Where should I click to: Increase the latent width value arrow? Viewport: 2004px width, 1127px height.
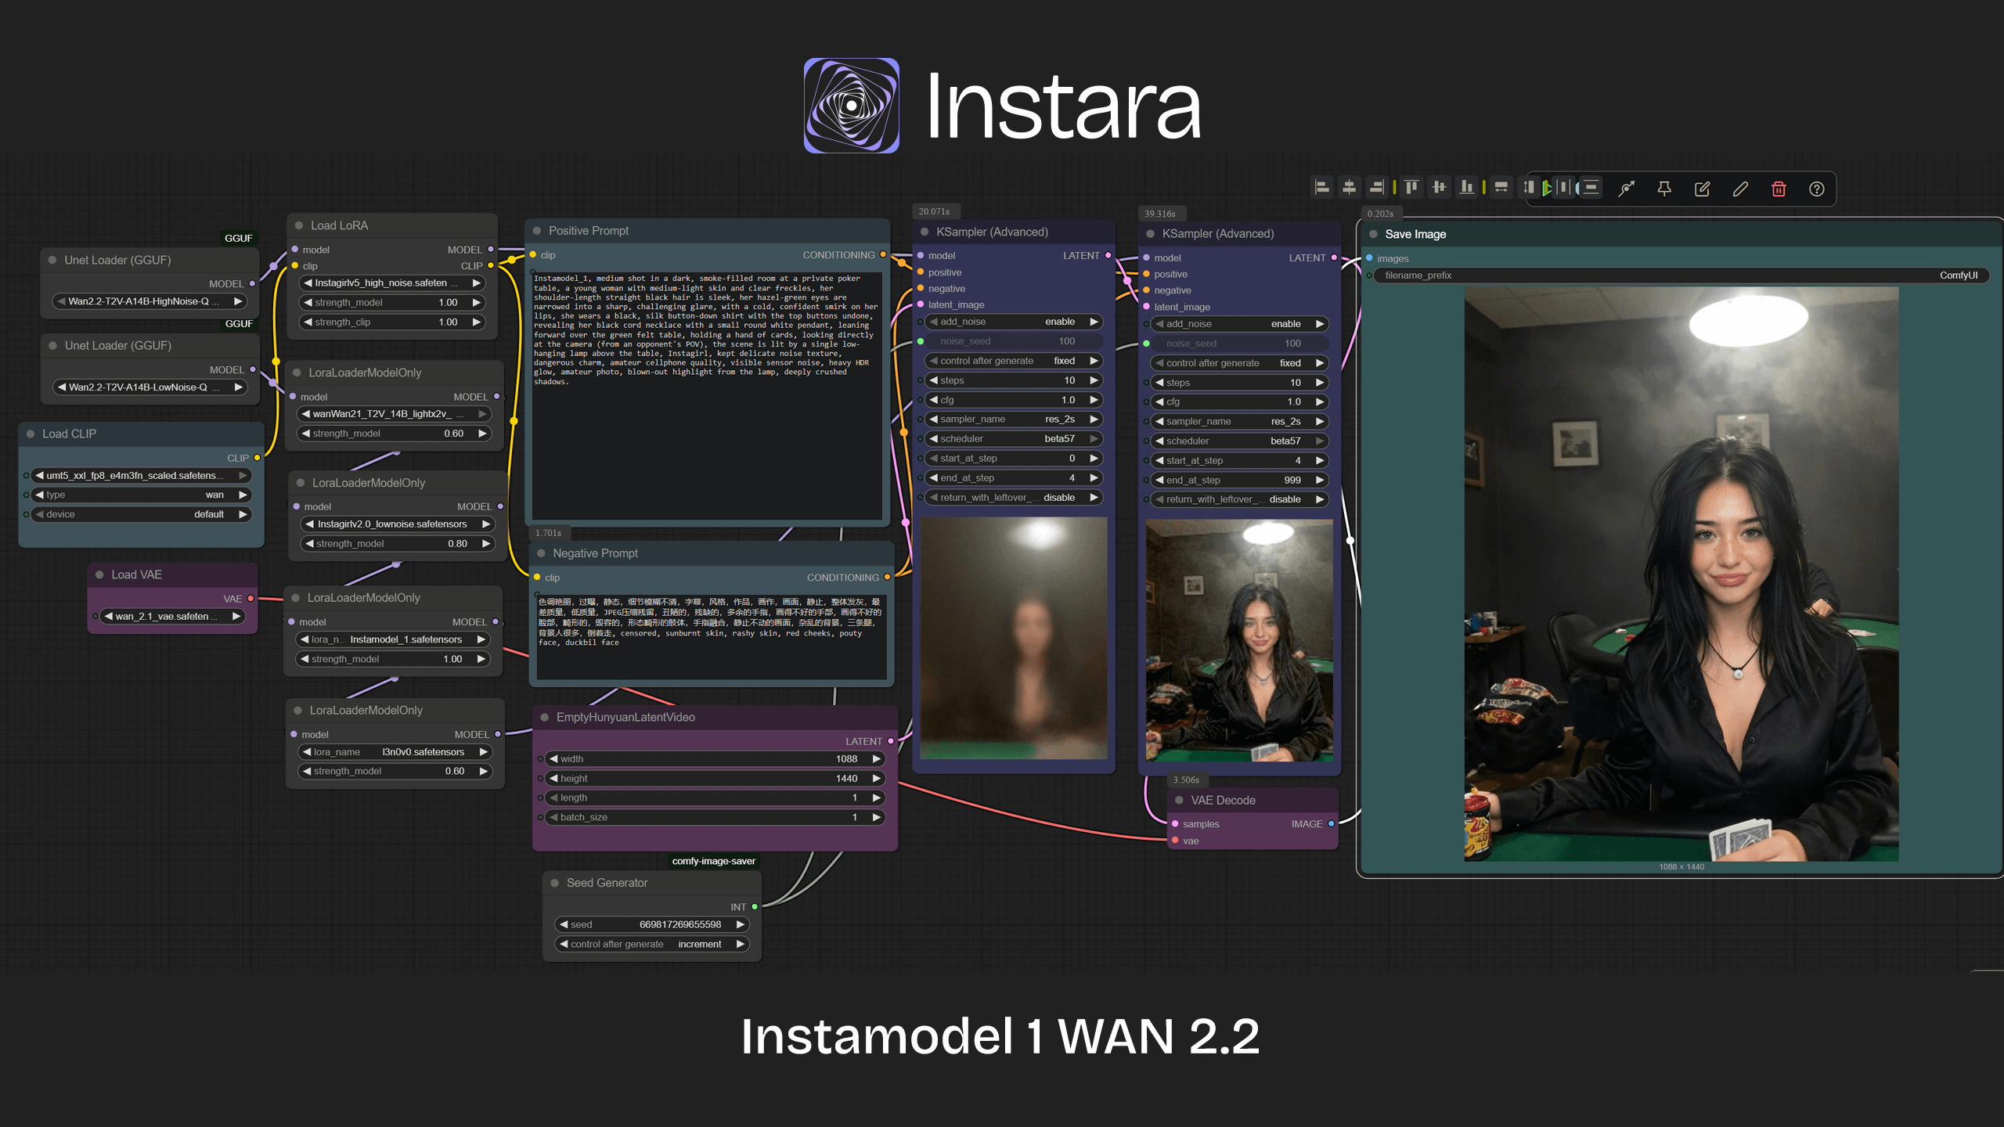[x=877, y=759]
